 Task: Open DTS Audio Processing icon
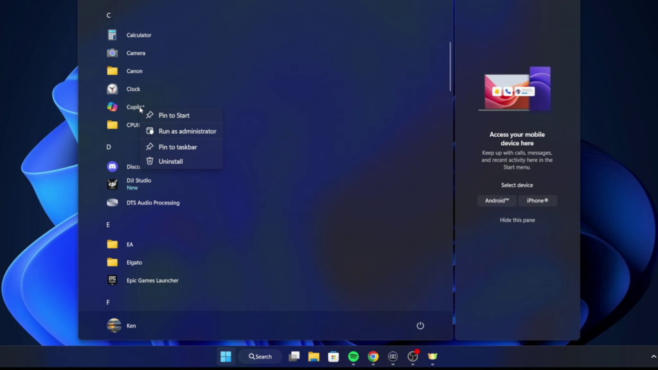[x=112, y=202]
